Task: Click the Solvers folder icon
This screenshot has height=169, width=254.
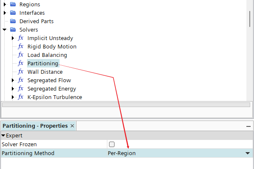Action: pos(13,30)
